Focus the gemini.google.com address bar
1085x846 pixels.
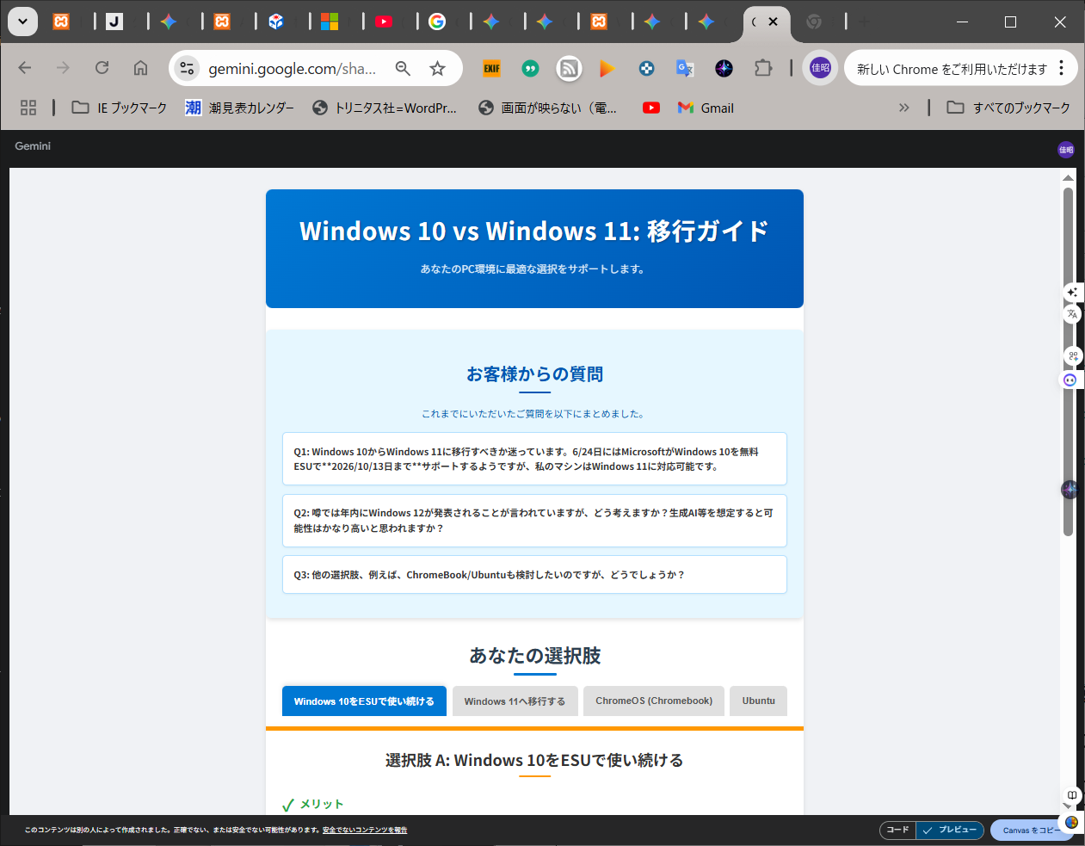tap(292, 69)
